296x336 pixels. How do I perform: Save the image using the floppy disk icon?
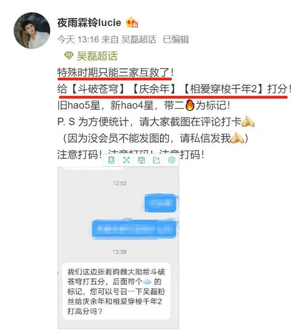point(142,160)
